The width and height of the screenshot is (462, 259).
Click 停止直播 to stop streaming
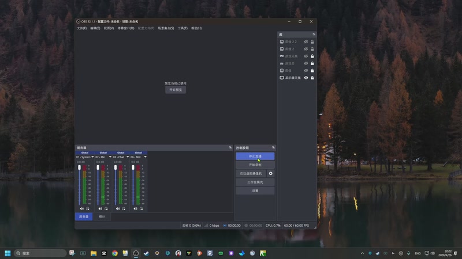pos(255,156)
